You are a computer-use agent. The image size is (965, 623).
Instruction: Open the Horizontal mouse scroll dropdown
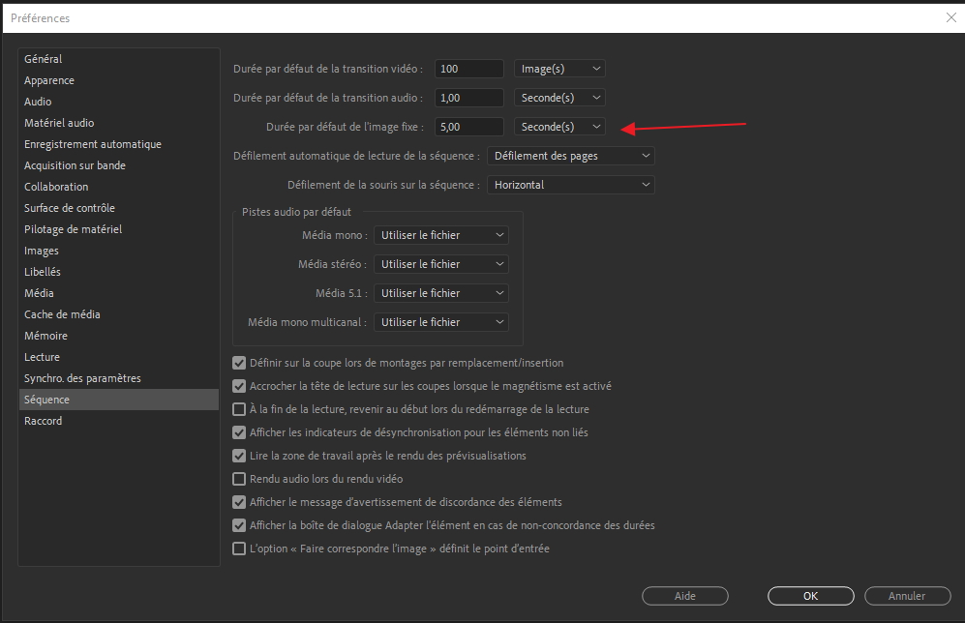click(570, 185)
